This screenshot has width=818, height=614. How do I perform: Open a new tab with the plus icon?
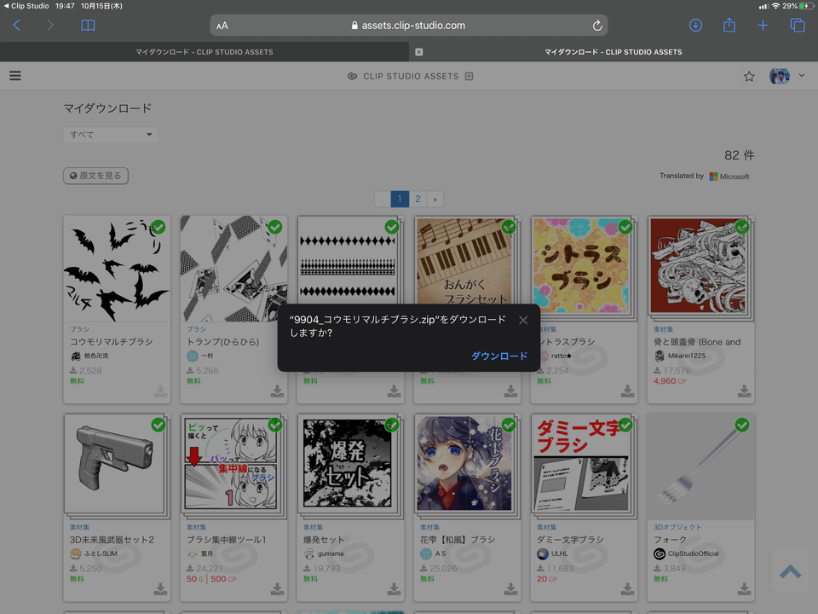[x=763, y=25]
